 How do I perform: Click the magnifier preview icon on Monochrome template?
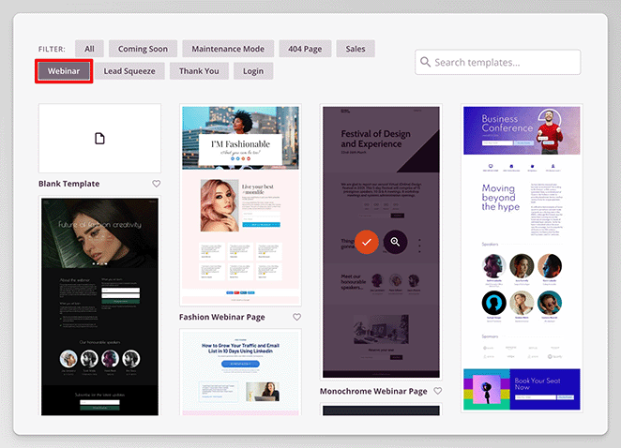pos(396,242)
